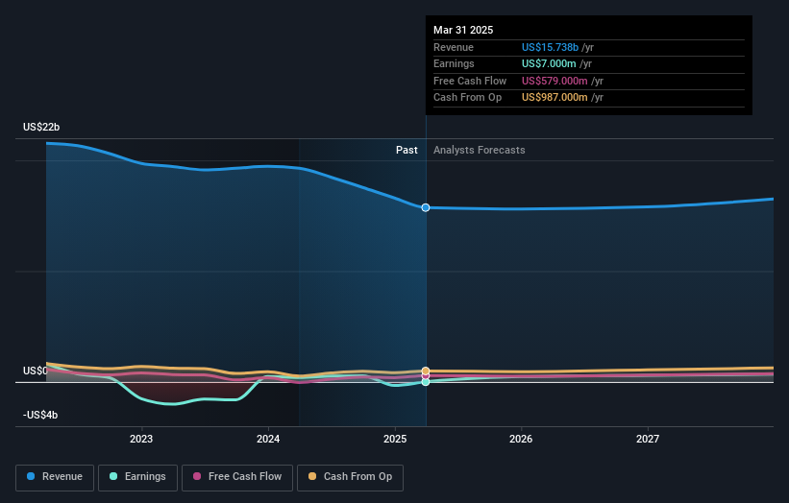
Task: Click the US$7.000m earnings value
Action: click(549, 63)
